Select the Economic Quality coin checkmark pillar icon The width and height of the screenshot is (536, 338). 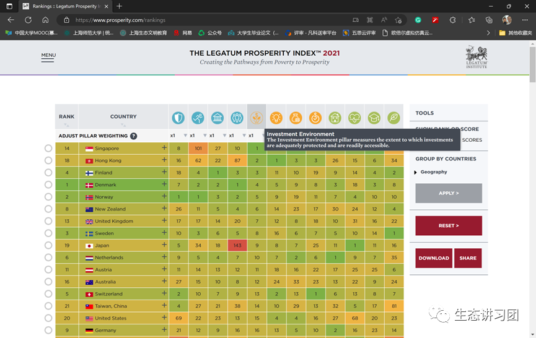point(315,118)
